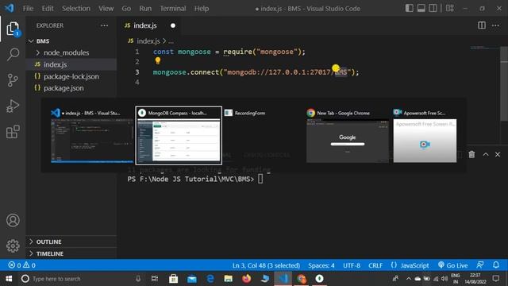The image size is (508, 286).
Task: Click unsaved dot on index.js tab
Action: (x=173, y=25)
